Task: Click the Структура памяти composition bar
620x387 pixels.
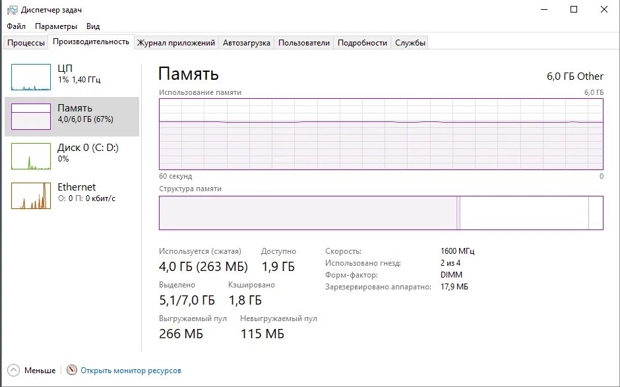Action: click(381, 213)
